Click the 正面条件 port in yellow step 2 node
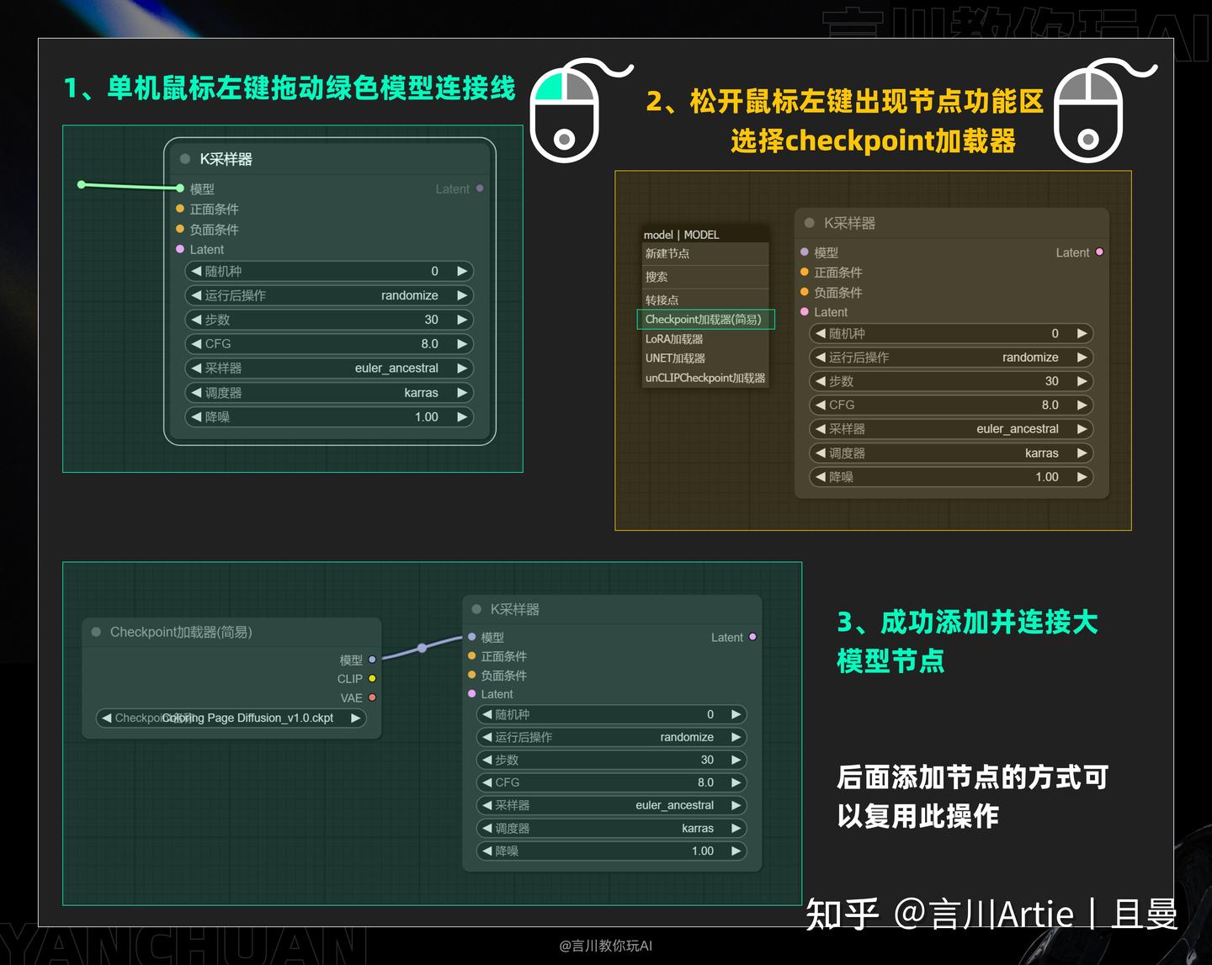The width and height of the screenshot is (1212, 965). [x=805, y=272]
